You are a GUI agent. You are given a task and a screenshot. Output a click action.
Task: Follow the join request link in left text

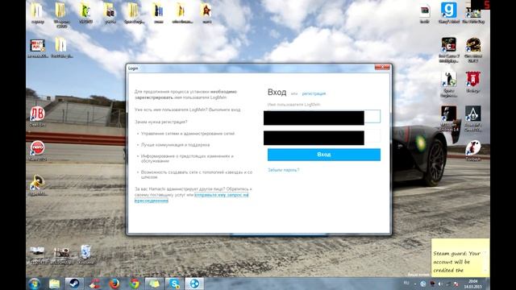pyautogui.click(x=192, y=197)
